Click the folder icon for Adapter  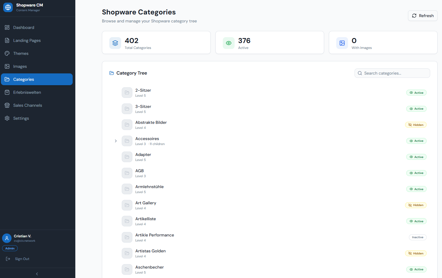click(x=127, y=157)
